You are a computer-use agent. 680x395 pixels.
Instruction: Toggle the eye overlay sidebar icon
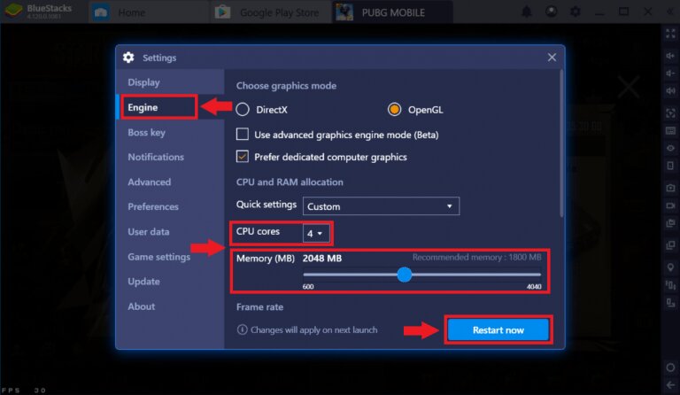670,148
